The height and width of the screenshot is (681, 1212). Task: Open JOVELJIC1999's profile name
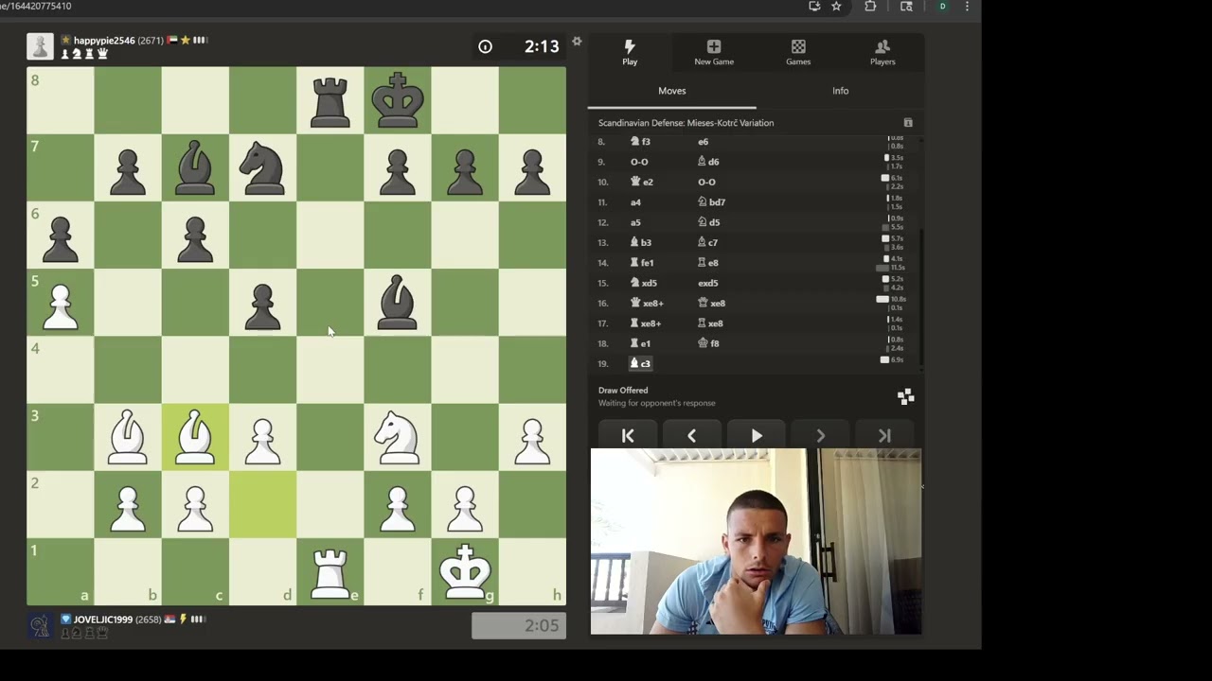tap(102, 620)
